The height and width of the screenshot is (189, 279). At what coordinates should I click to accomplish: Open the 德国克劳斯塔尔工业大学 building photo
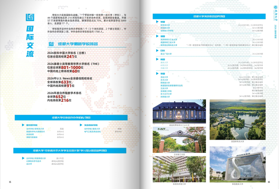(x=179, y=111)
